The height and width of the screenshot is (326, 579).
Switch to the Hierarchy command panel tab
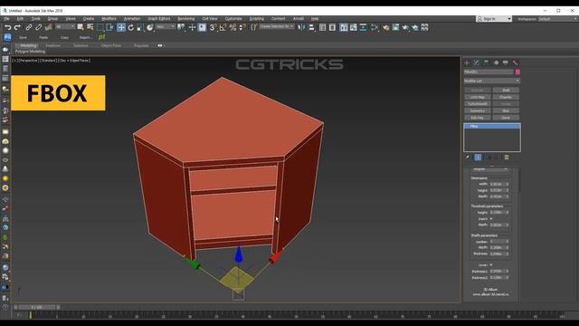(487, 62)
